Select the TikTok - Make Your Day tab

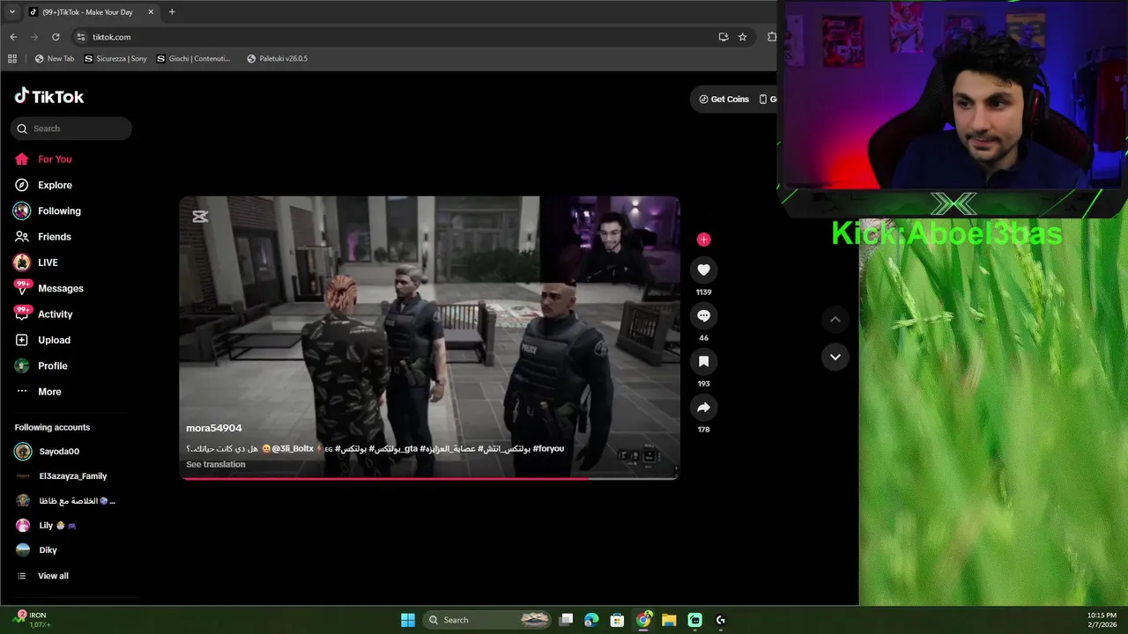pyautogui.click(x=92, y=12)
